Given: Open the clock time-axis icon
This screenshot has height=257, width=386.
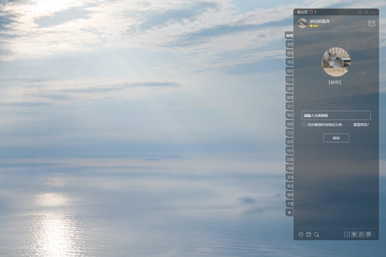Looking at the screenshot, I should pos(301,234).
